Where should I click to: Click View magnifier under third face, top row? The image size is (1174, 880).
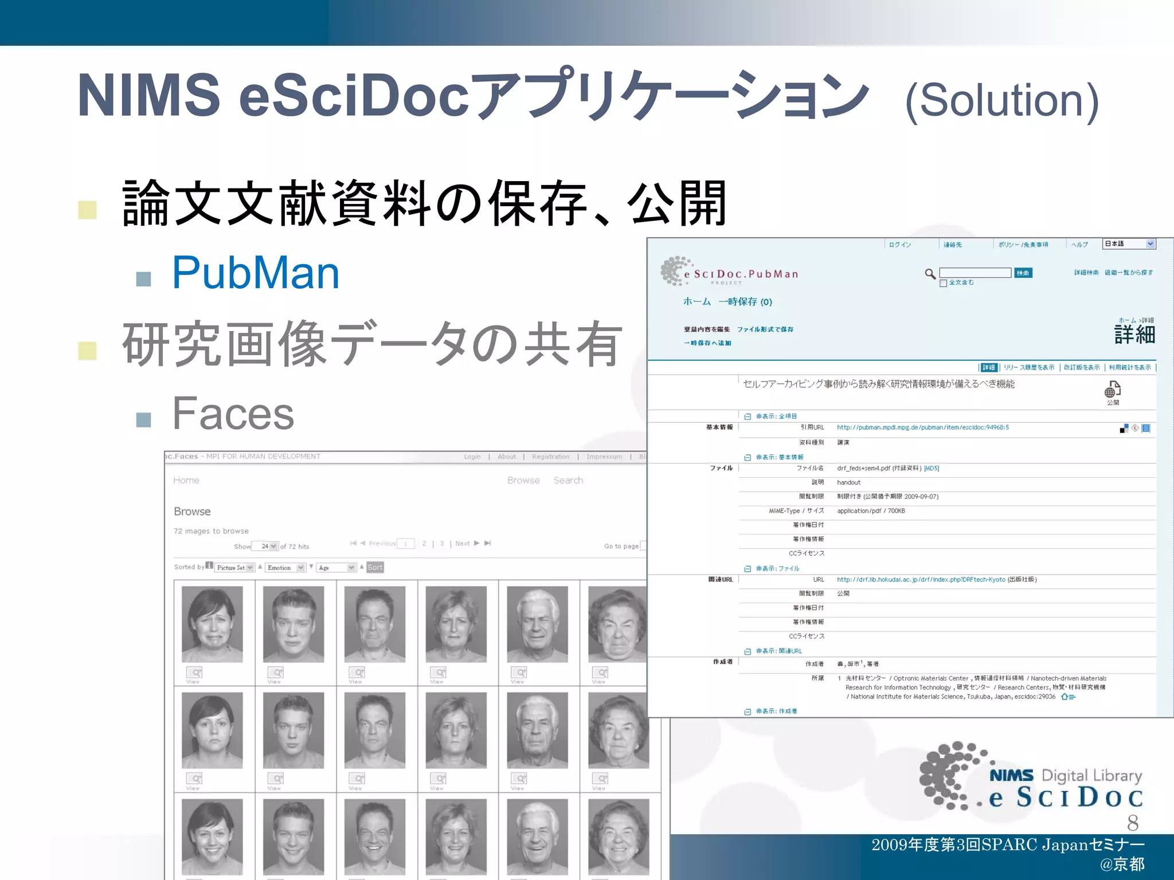(358, 672)
